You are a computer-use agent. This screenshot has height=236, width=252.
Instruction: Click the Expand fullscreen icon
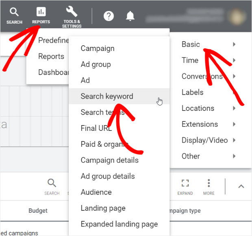point(185,183)
